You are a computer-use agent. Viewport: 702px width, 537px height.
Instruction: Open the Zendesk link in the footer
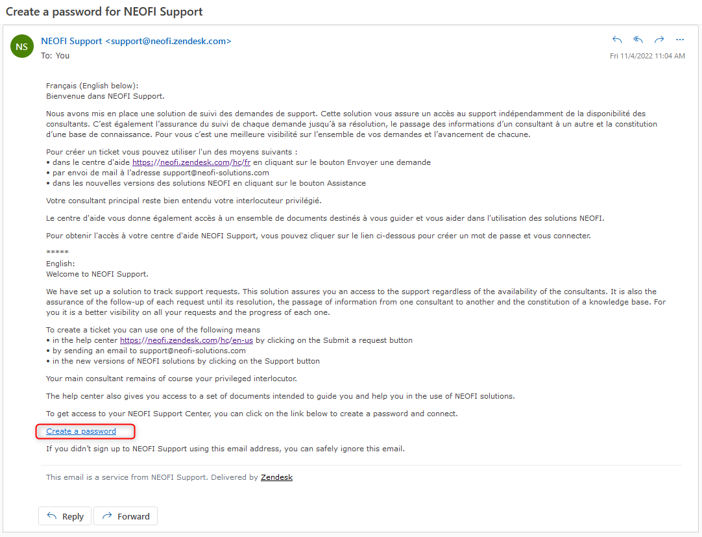coord(276,477)
